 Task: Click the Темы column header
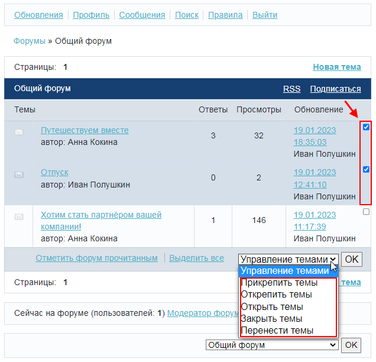(x=25, y=109)
